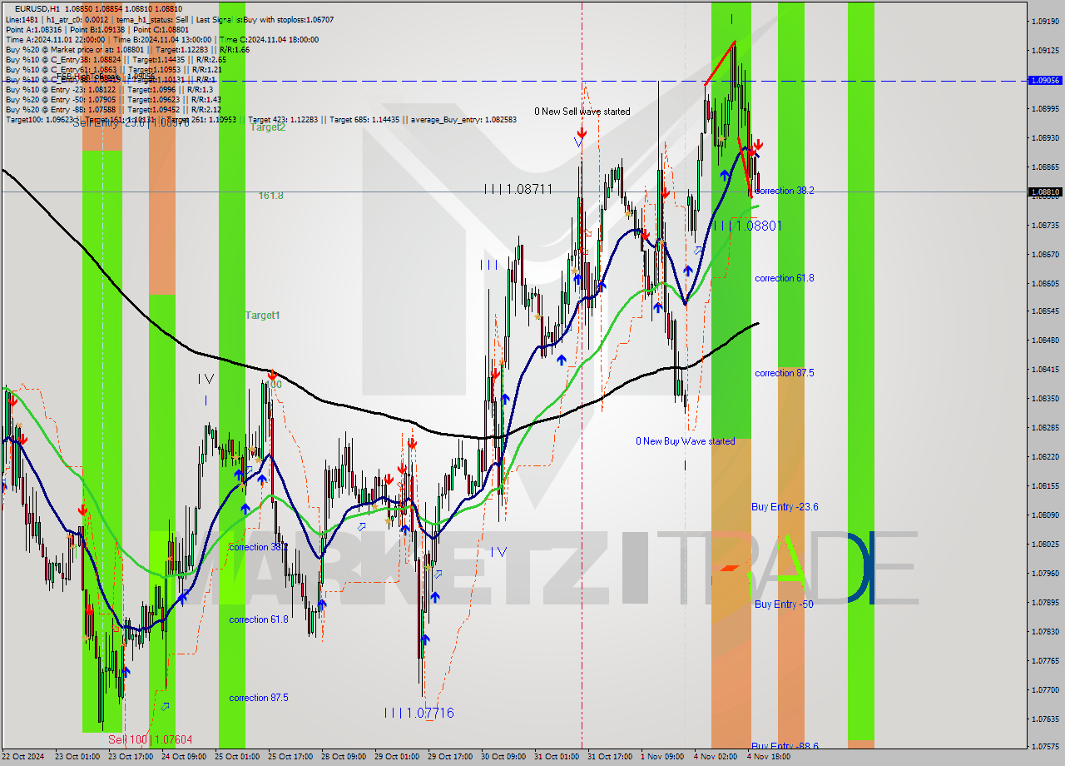Click 'correction 61.8' label near 1.07895 level
Viewport: 1065px width, 766px height.
pyautogui.click(x=259, y=619)
